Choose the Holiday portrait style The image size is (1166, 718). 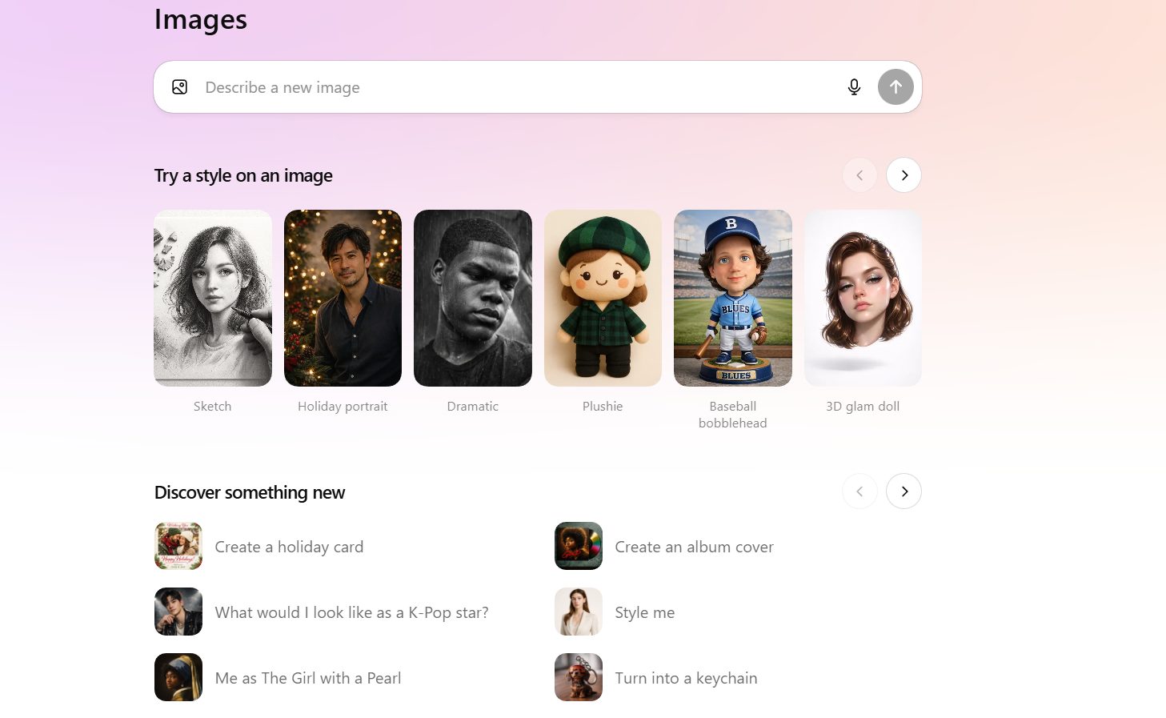pyautogui.click(x=343, y=298)
